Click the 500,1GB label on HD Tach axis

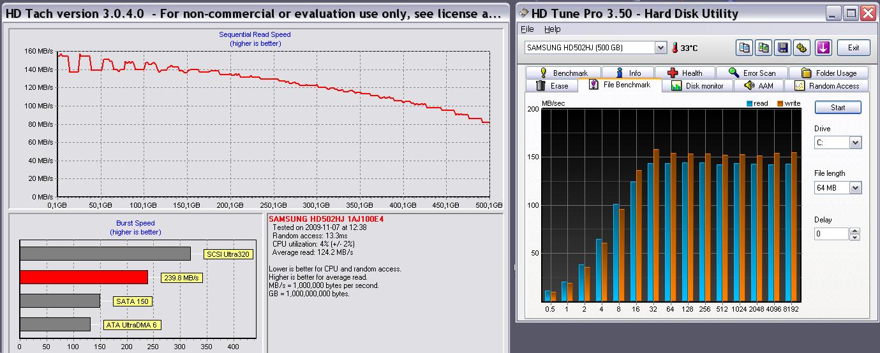click(x=489, y=206)
